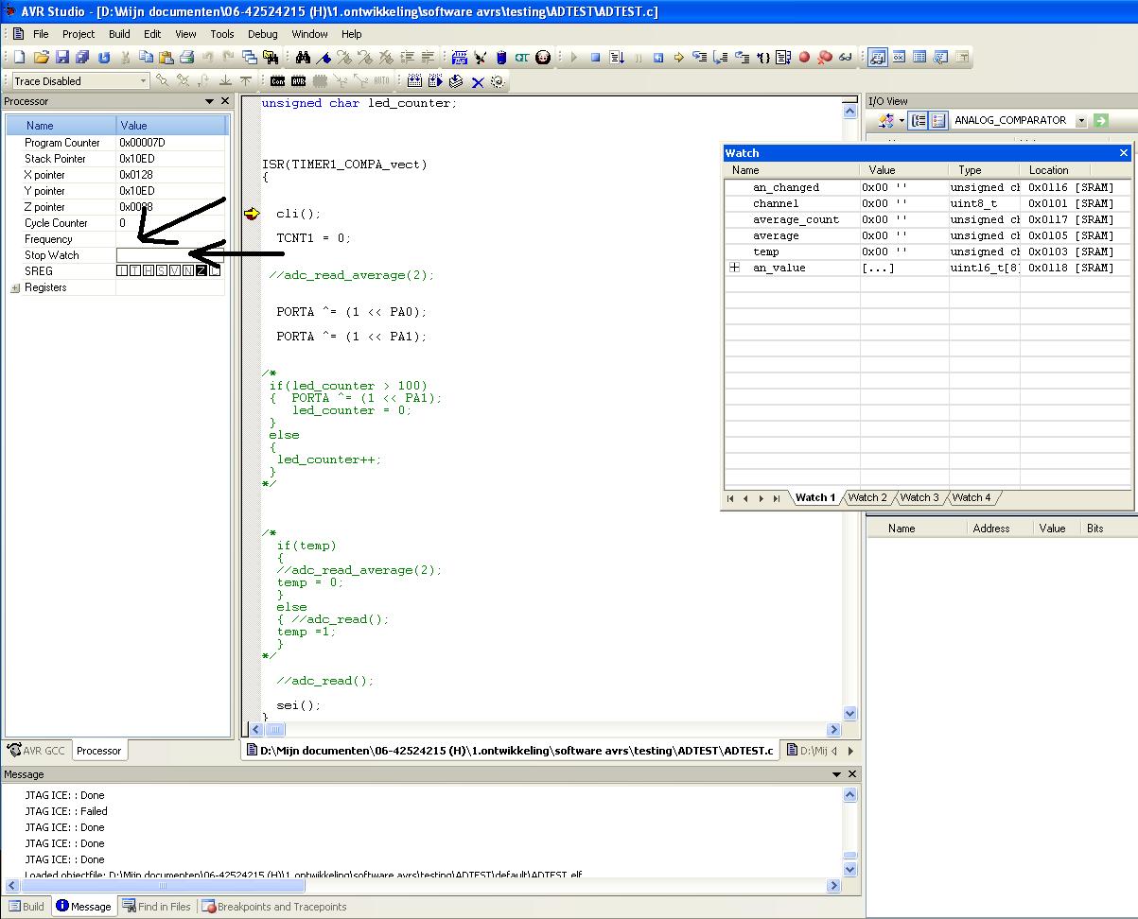Click the Save file icon
Image resolution: width=1138 pixels, height=919 pixels.
[x=62, y=58]
